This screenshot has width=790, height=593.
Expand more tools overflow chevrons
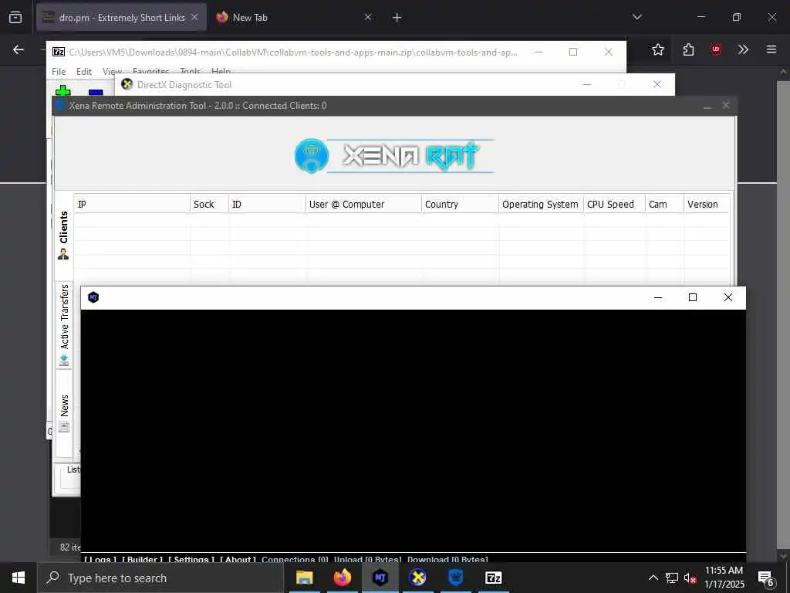tap(743, 49)
